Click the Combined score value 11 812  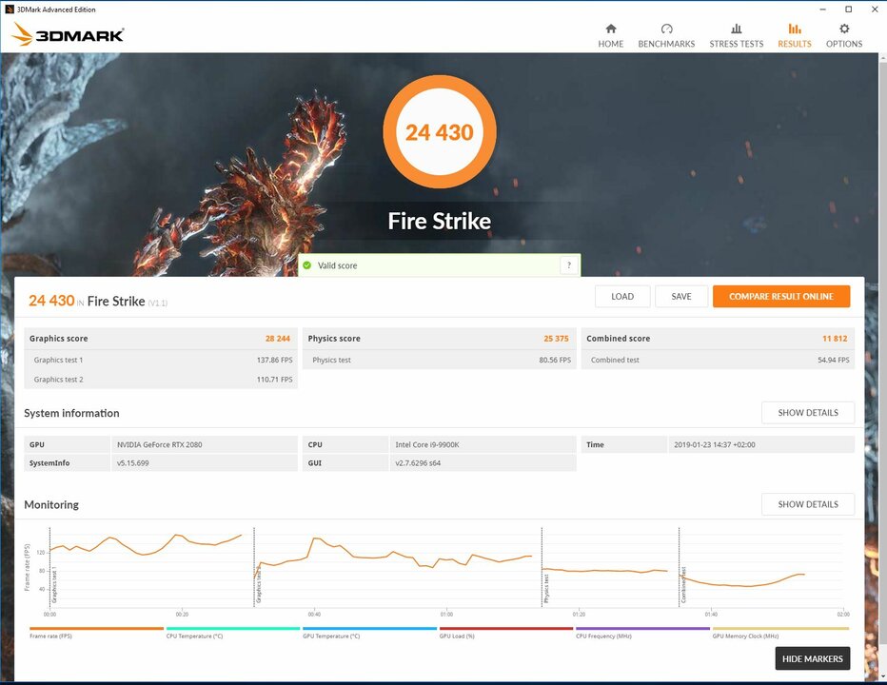click(x=835, y=339)
